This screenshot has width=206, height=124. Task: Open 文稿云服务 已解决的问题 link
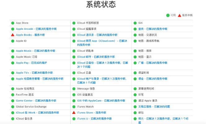pos(154,107)
